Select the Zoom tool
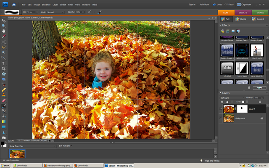The width and height of the screenshot is (269, 168). click(x=4, y=26)
